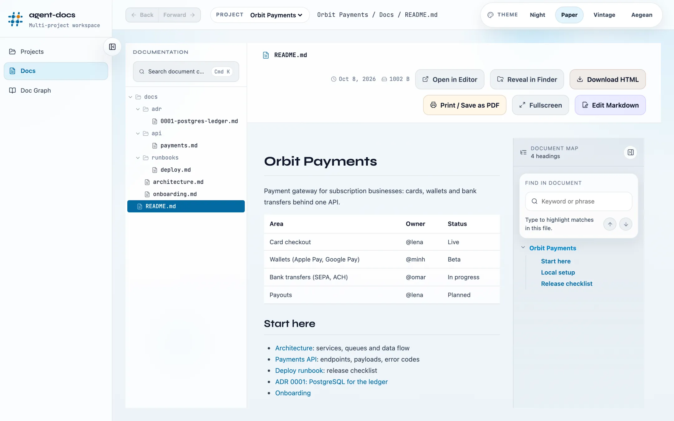Click Download HTML button
Screen dimensions: 674x421
point(608,80)
